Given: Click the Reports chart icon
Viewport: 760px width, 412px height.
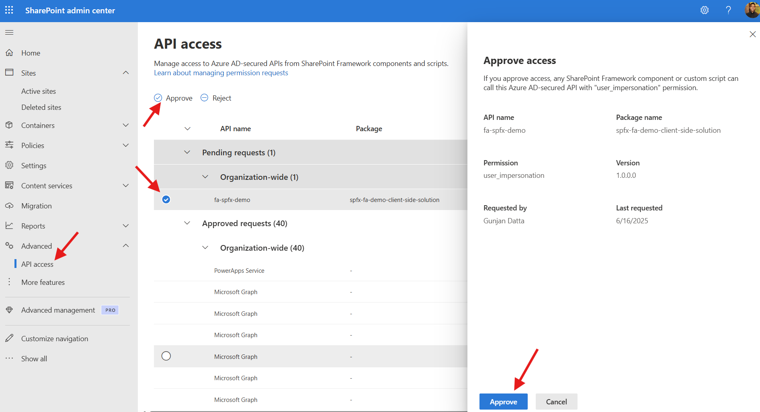Looking at the screenshot, I should pos(9,226).
